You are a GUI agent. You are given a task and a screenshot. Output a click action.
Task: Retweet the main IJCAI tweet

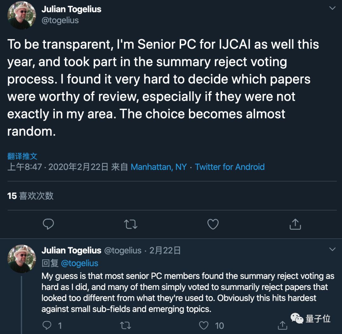coord(130,224)
